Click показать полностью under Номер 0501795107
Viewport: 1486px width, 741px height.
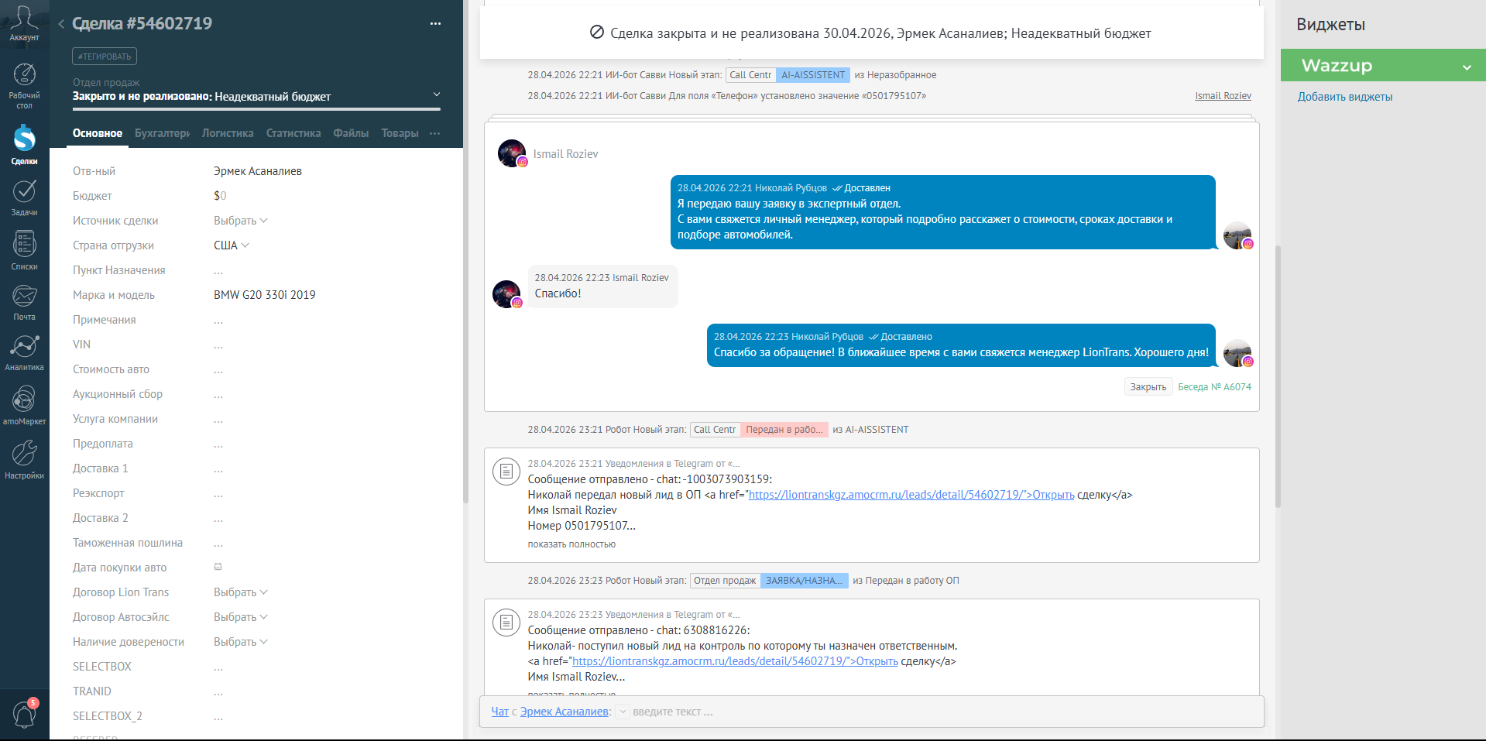coord(571,544)
